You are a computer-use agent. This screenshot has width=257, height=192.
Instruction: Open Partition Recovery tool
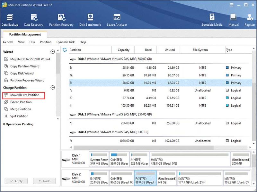coord(61,20)
